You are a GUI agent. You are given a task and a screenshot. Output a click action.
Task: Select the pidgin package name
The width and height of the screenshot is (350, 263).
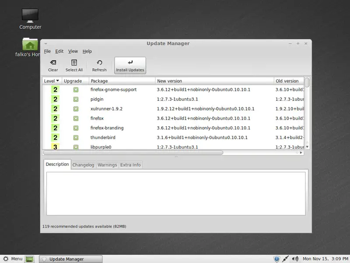97,100
